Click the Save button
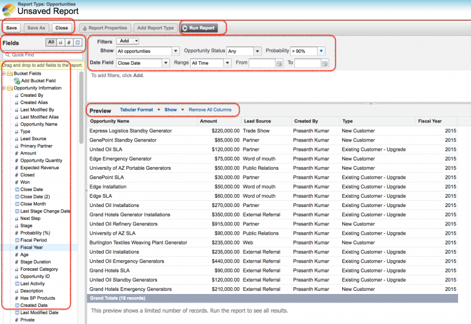The height and width of the screenshot is (324, 471). coord(12,28)
